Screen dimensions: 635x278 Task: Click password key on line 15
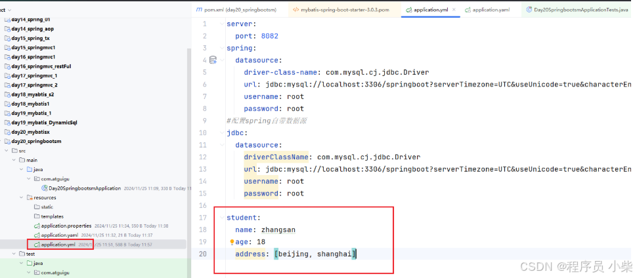point(261,193)
